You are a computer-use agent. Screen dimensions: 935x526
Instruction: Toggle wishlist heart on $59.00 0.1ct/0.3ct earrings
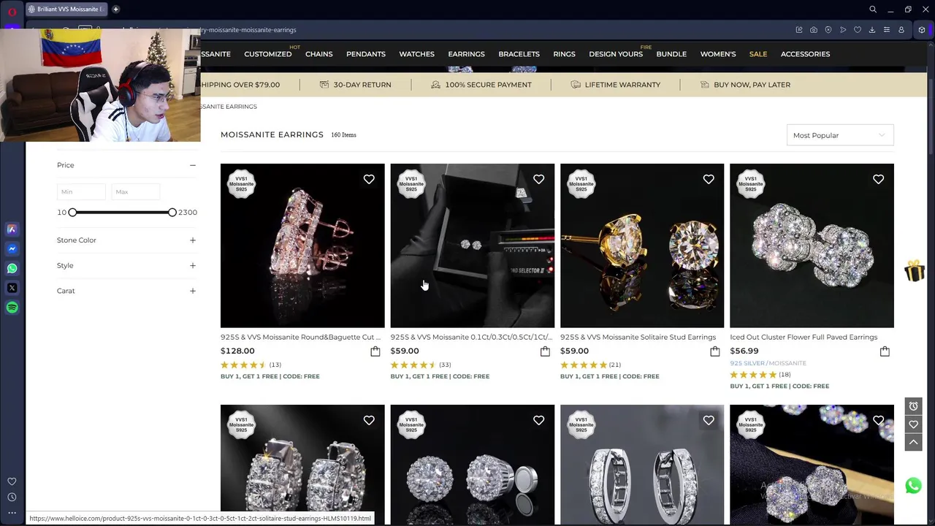point(538,179)
